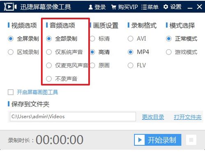Click the save folder path field
This screenshot has width=205, height=156.
coord(73,117)
